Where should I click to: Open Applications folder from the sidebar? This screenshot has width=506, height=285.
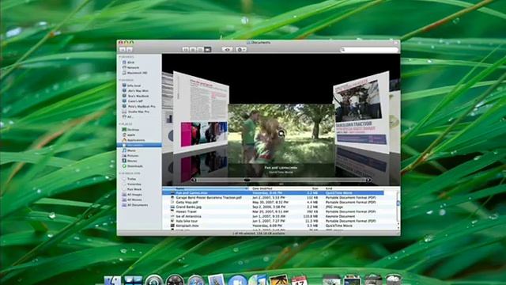(134, 140)
